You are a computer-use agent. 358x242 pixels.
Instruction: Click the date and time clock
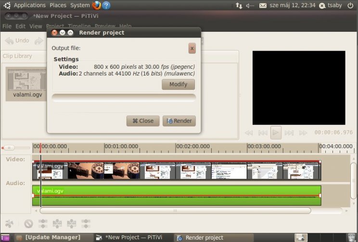(293, 5)
